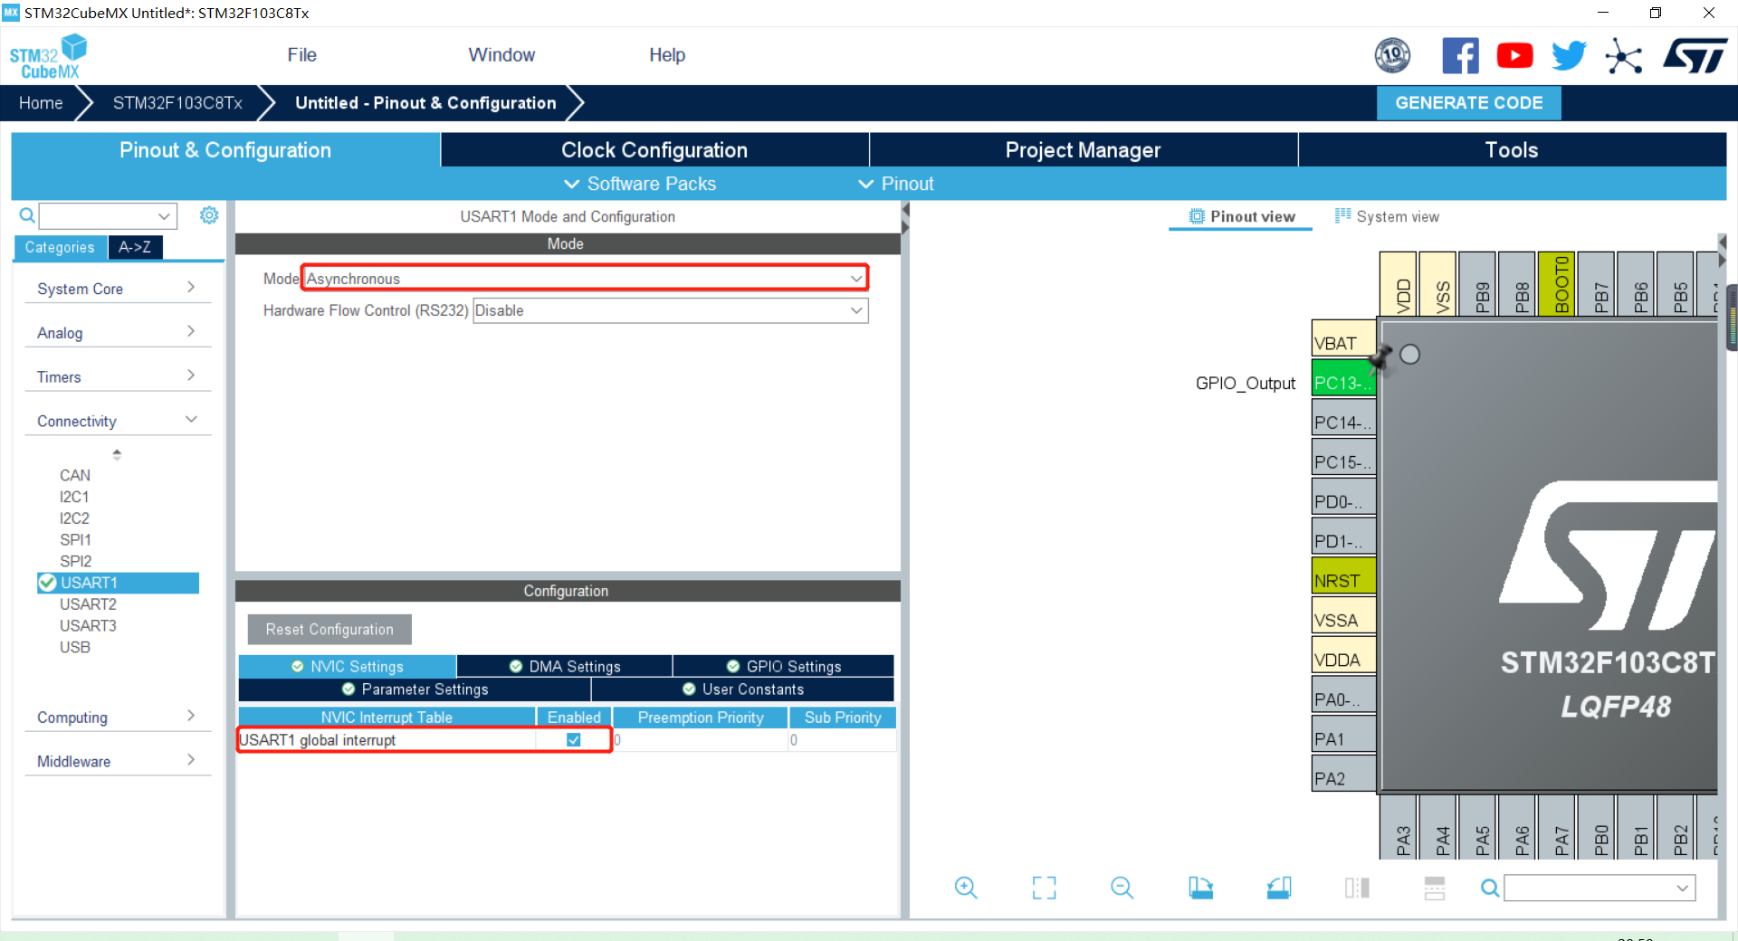
Task: Open the USART1 Mode Asynchronous dropdown
Action: click(585, 279)
